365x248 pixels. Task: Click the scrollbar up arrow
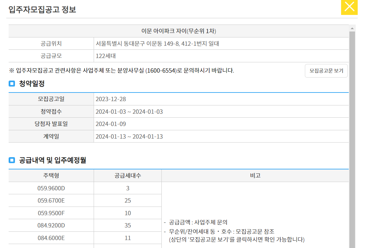(x=352, y=29)
